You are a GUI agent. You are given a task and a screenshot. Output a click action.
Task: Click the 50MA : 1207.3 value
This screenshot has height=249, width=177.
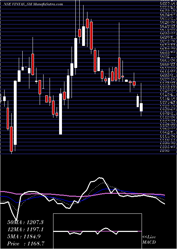[x=25, y=222]
